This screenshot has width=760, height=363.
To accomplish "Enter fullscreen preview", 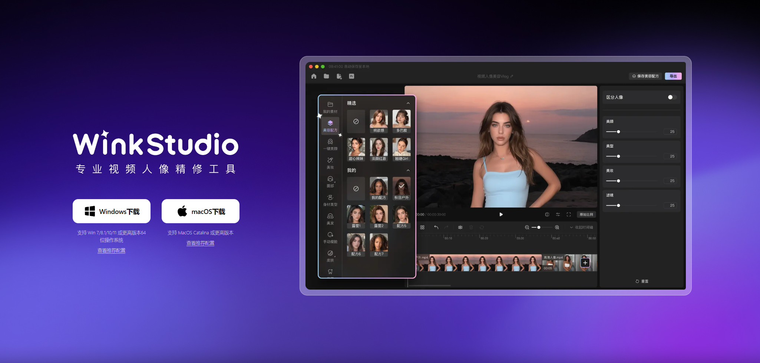I will 569,214.
